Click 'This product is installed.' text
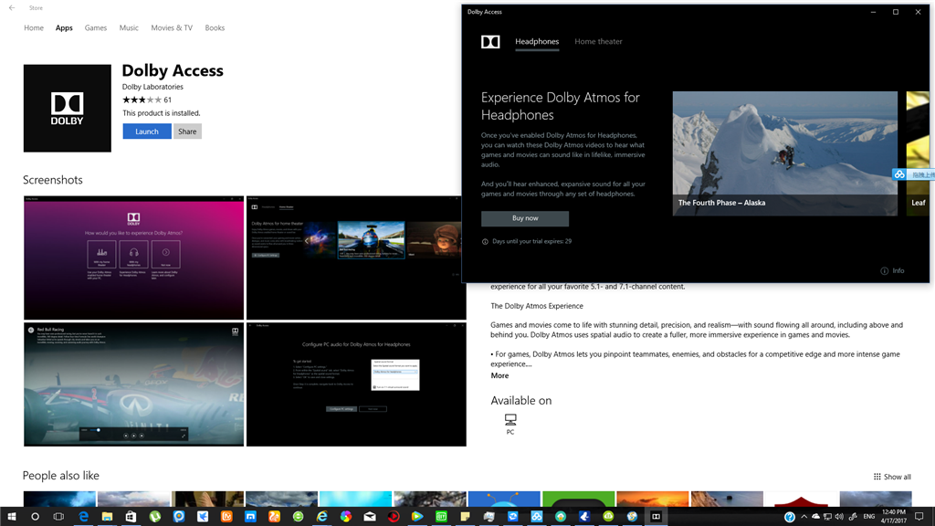Screen dimensions: 935x526 (x=161, y=113)
